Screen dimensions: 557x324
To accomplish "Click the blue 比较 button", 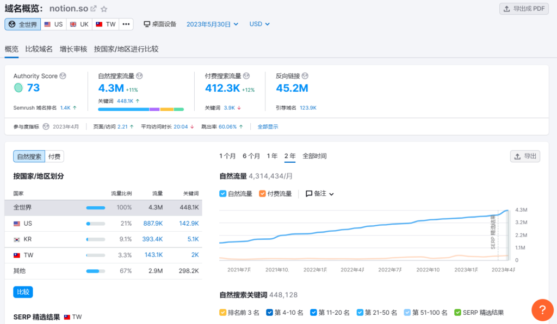I will 23,292.
